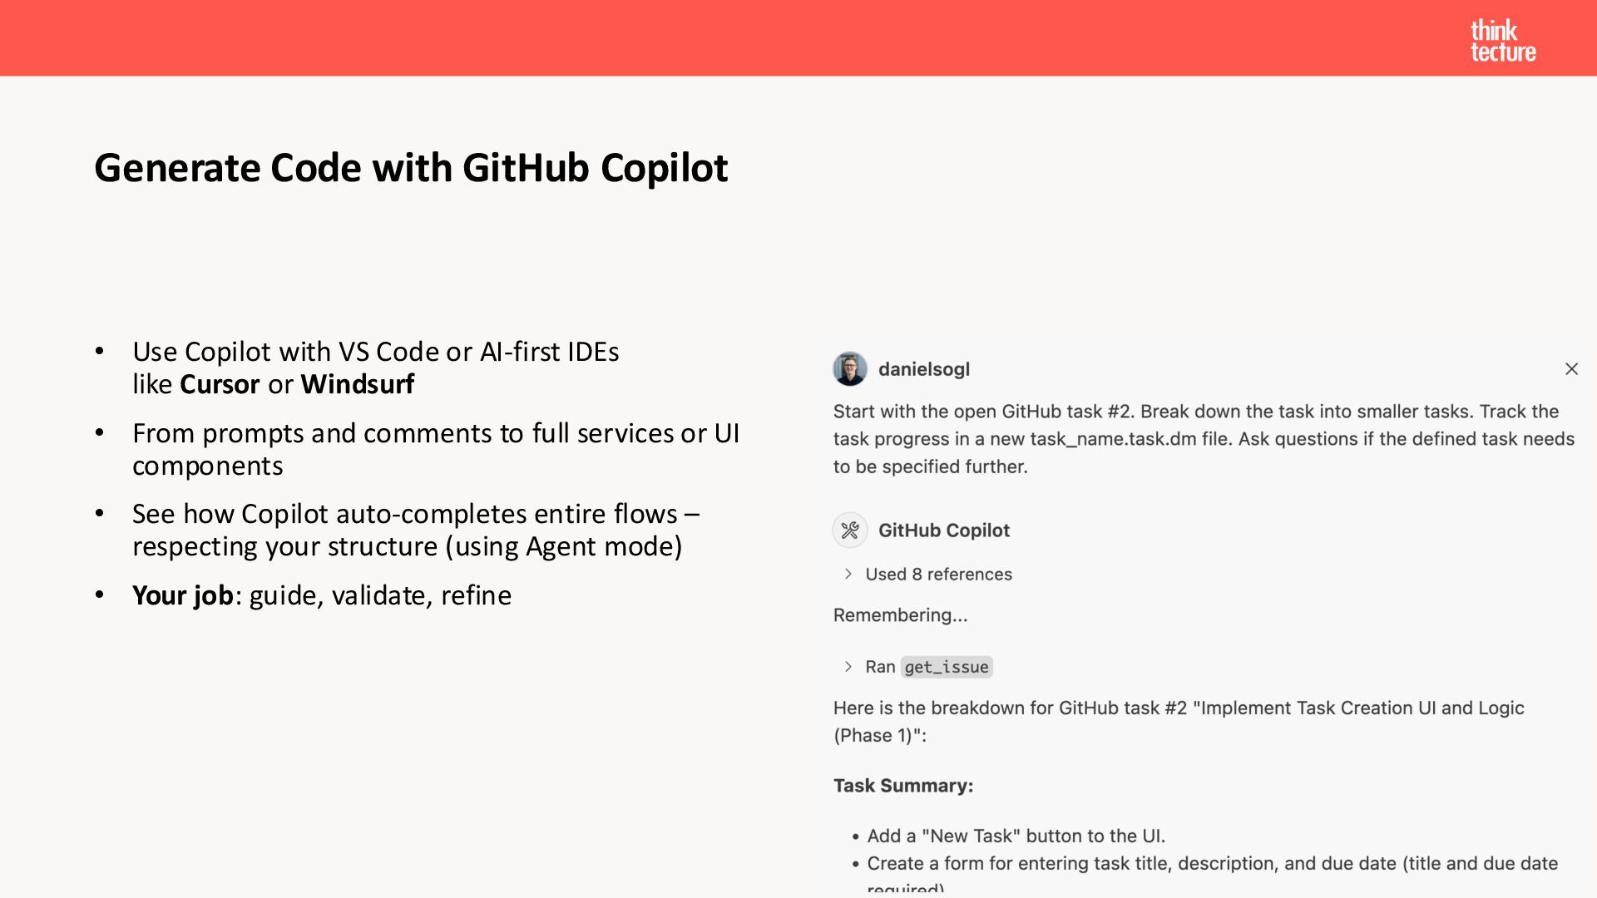Click the "From prompts and comments" bullet

click(x=435, y=449)
